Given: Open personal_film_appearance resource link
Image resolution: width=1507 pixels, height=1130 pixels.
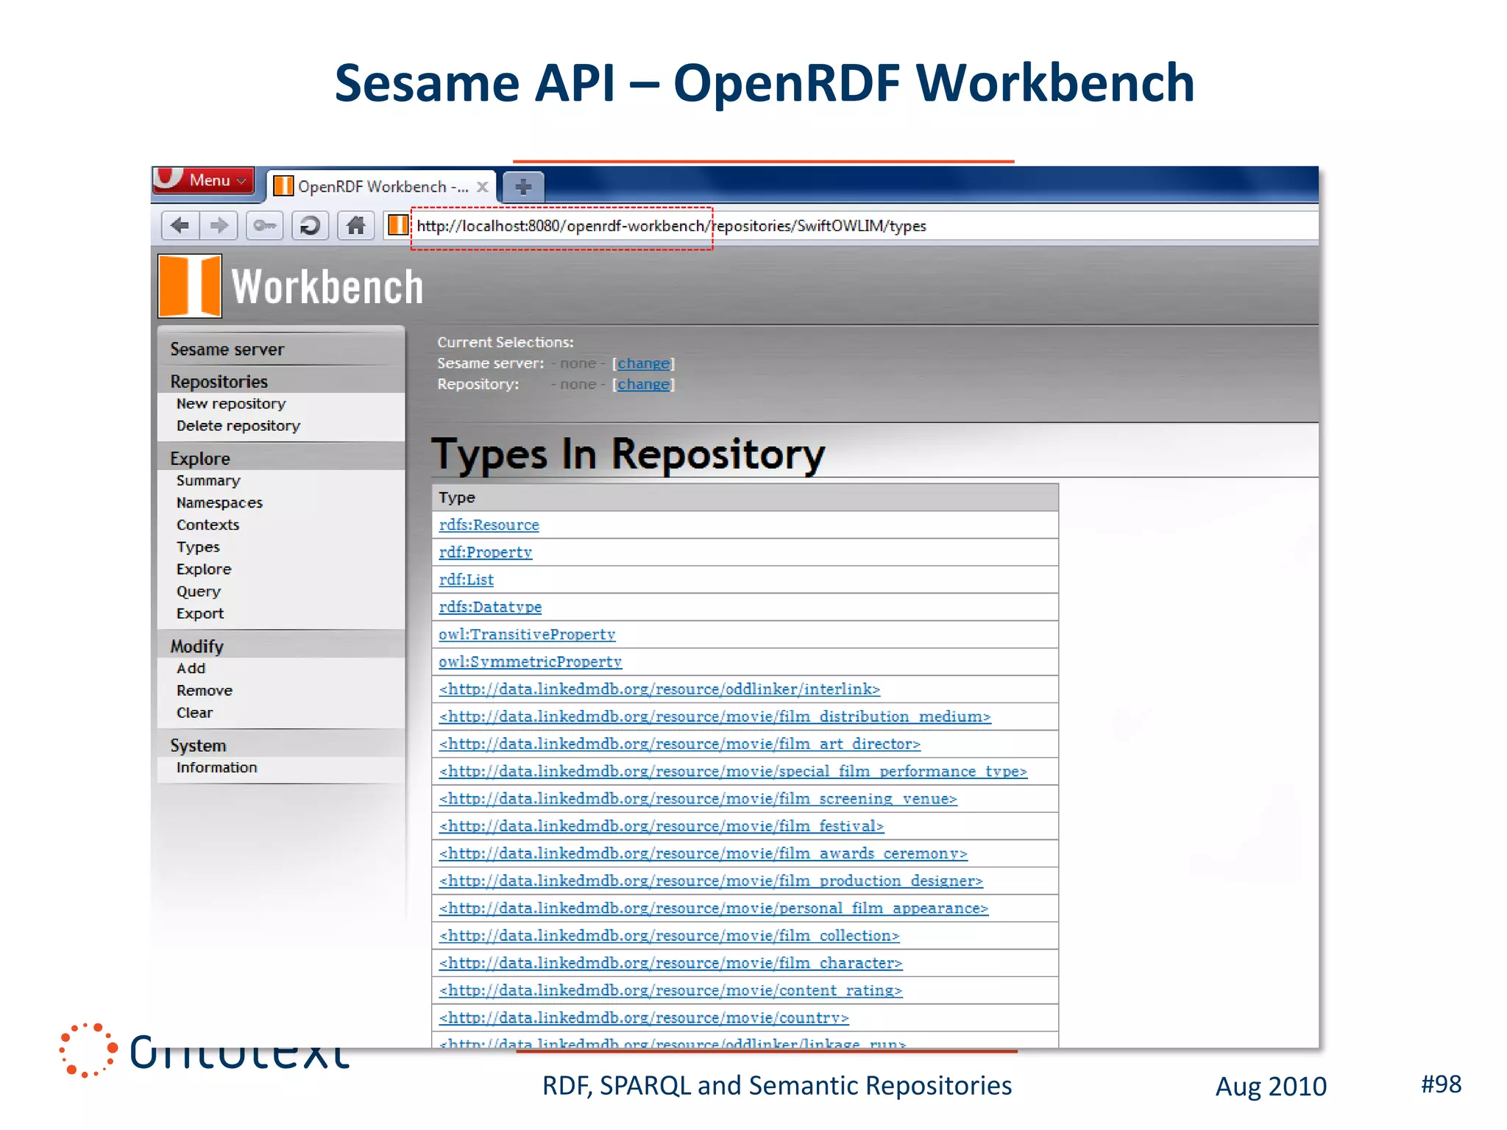Looking at the screenshot, I should pyautogui.click(x=713, y=908).
